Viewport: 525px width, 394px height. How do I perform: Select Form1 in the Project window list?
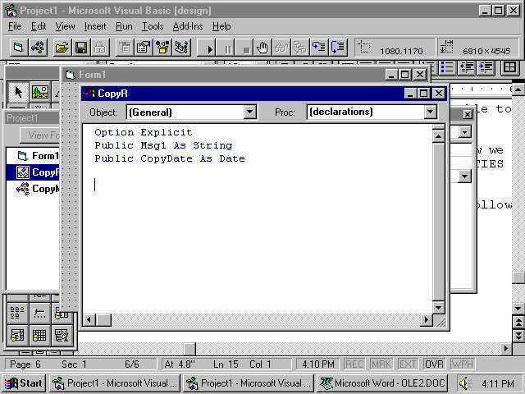click(x=44, y=156)
